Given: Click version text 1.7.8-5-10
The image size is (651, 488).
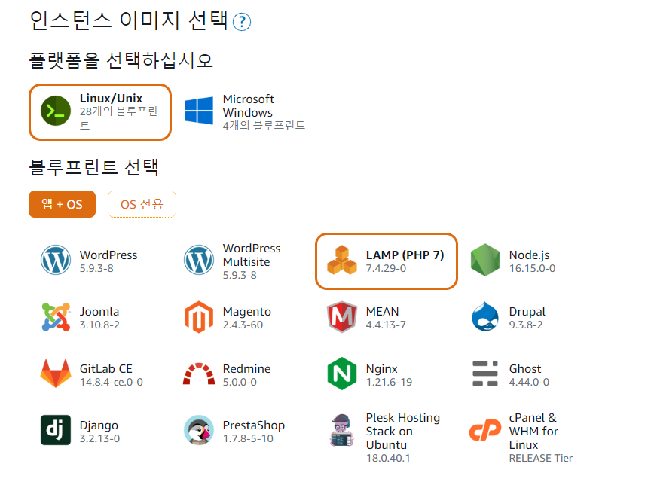Looking at the screenshot, I should coord(248,438).
